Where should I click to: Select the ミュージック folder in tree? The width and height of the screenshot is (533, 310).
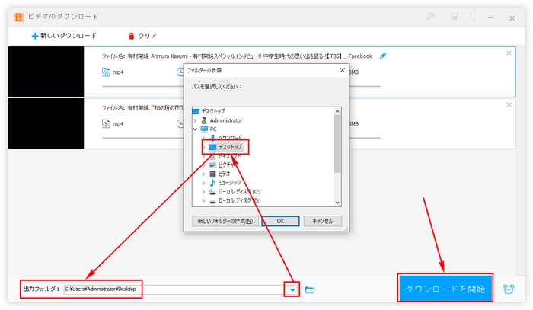click(x=230, y=183)
